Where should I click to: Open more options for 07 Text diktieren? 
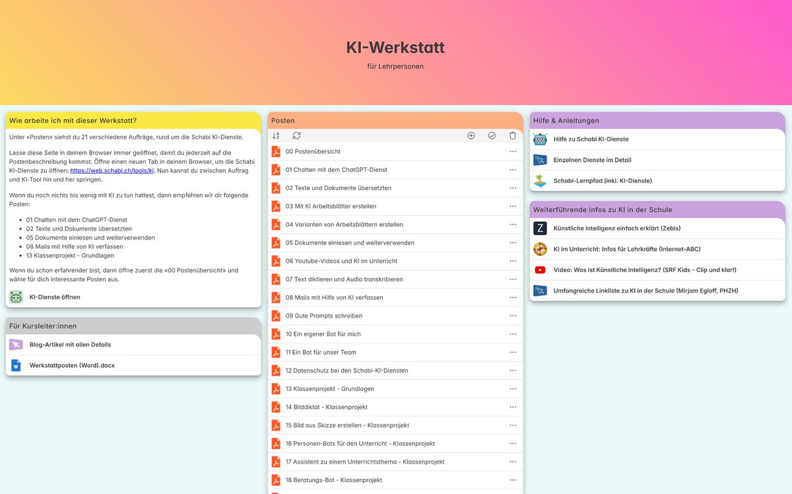click(x=513, y=279)
